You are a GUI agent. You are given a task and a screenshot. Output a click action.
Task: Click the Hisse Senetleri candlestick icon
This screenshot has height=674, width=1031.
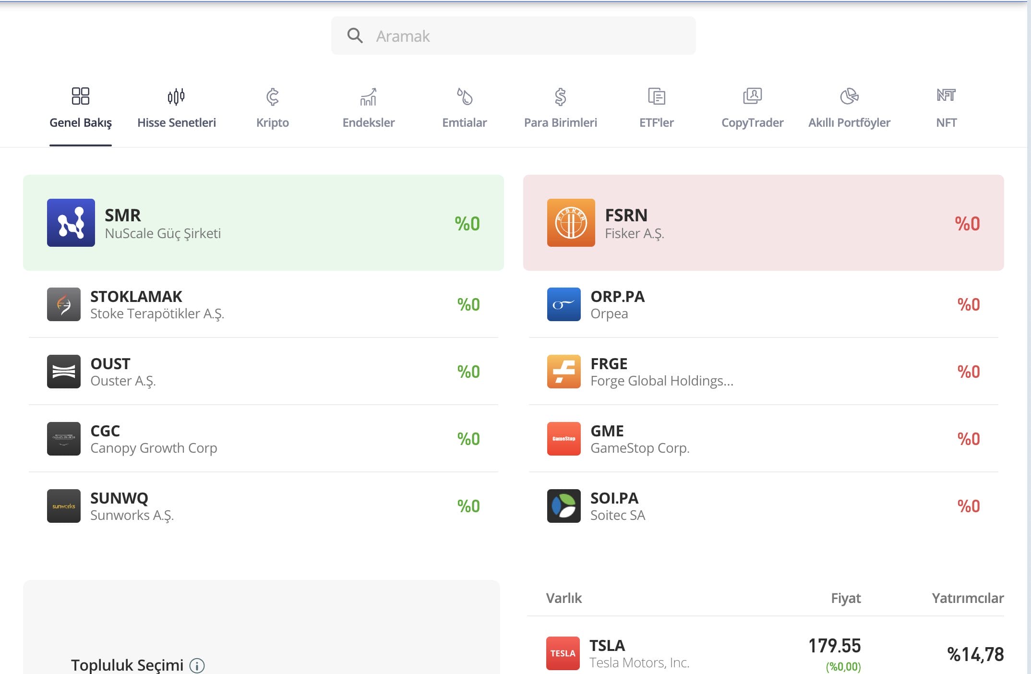tap(176, 96)
